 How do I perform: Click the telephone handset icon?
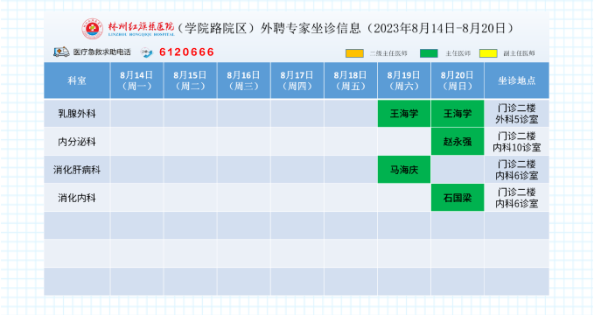coord(147,52)
